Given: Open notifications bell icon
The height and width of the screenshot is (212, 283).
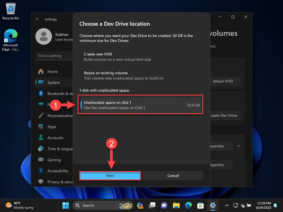Looking at the screenshot, I should 276,205.
